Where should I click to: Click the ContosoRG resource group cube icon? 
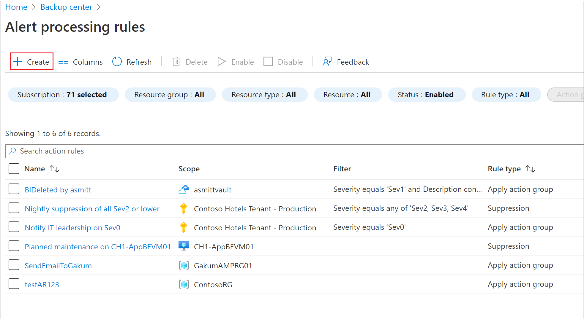coord(184,284)
